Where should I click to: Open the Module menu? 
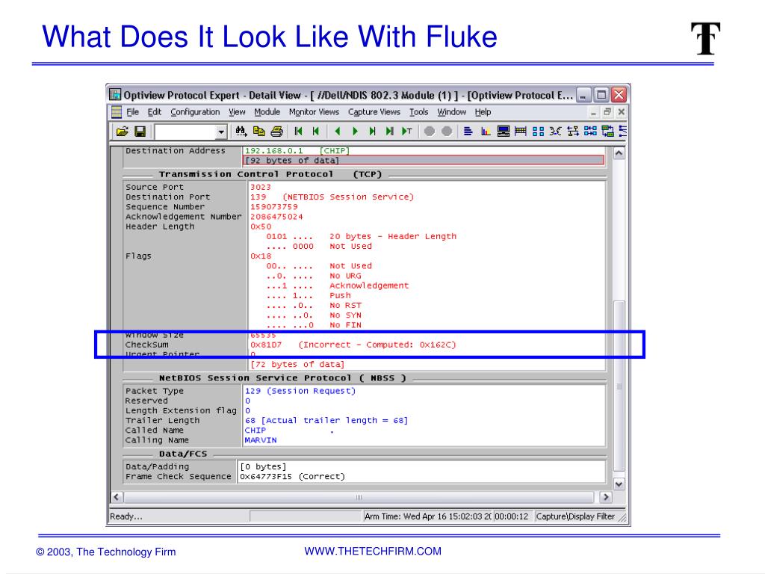[x=267, y=112]
